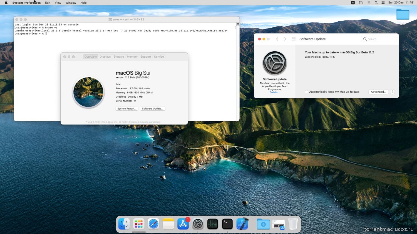The image size is (417, 234).
Task: Open Control Centre in menu bar
Action: [x=383, y=2]
